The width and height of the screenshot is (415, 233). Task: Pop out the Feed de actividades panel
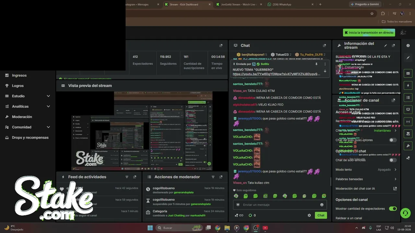point(135,177)
